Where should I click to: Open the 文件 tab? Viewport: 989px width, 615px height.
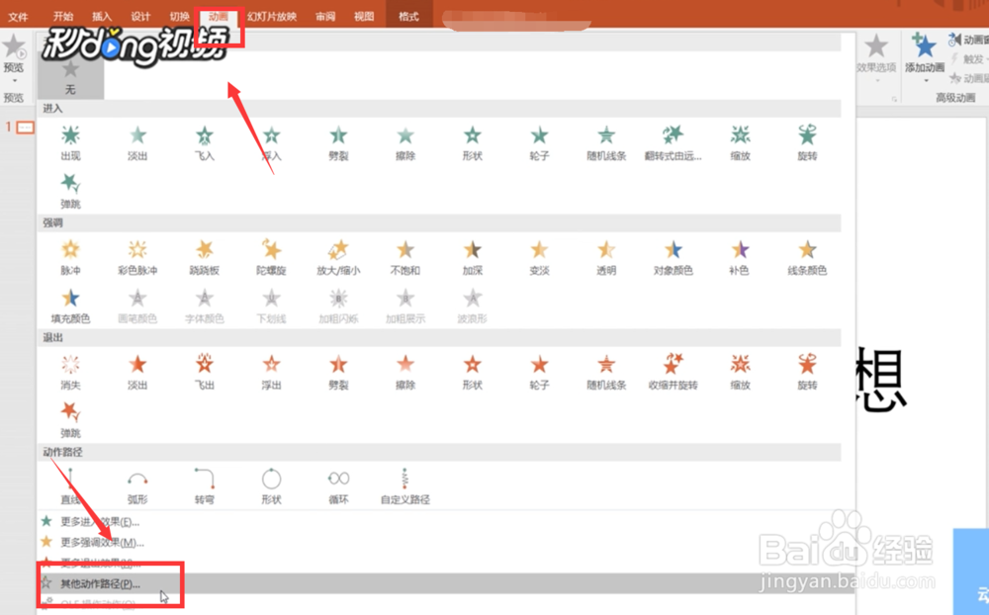(x=18, y=17)
